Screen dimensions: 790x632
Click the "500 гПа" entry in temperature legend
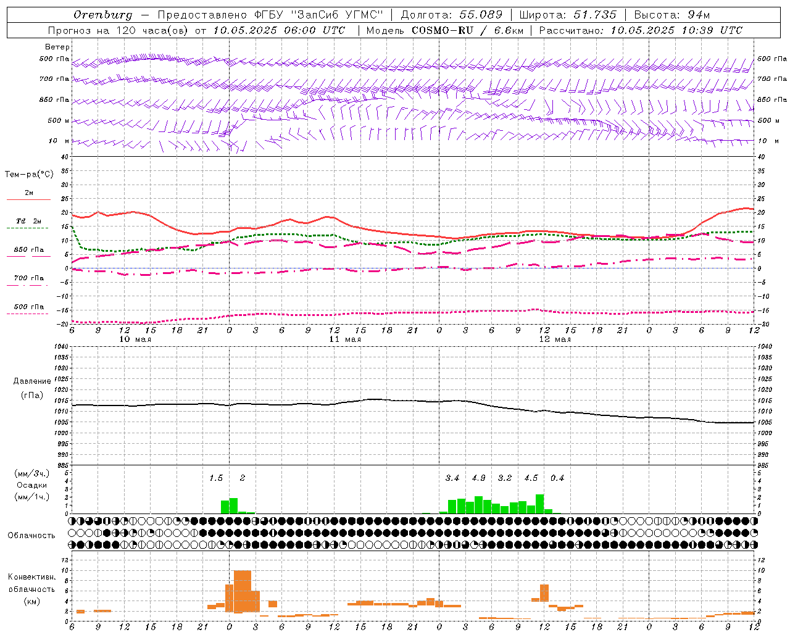29,307
